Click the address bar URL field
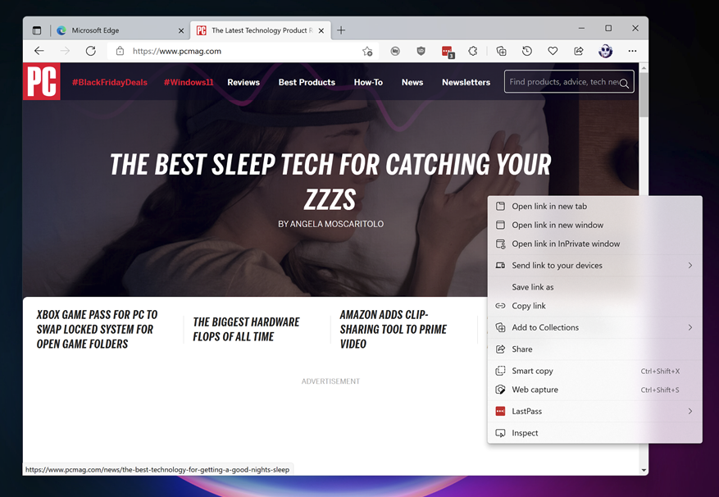The width and height of the screenshot is (719, 497). click(243, 51)
